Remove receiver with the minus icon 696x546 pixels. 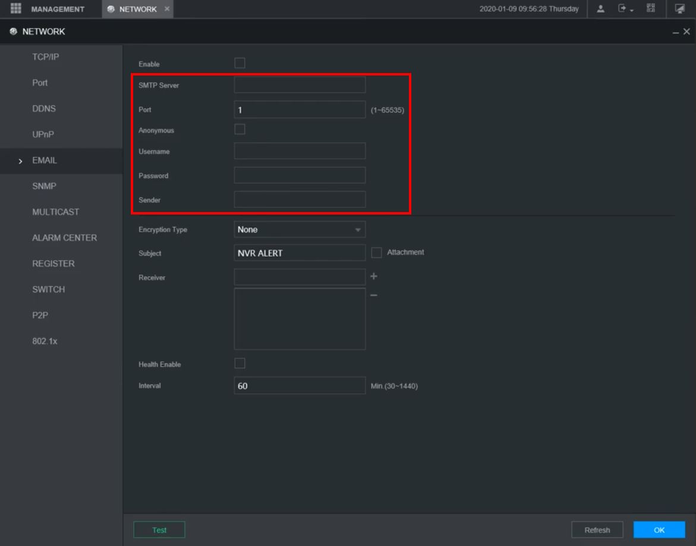[374, 295]
